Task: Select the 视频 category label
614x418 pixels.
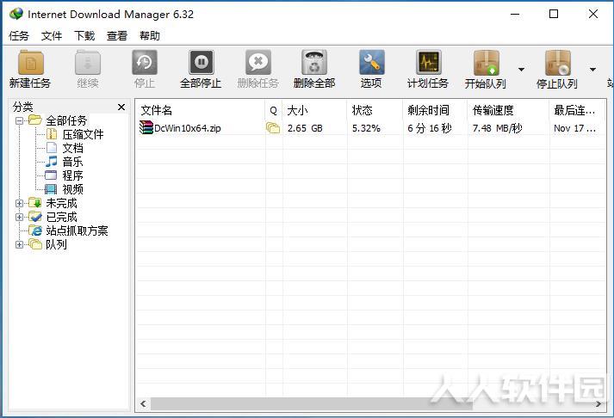Action: pyautogui.click(x=73, y=189)
